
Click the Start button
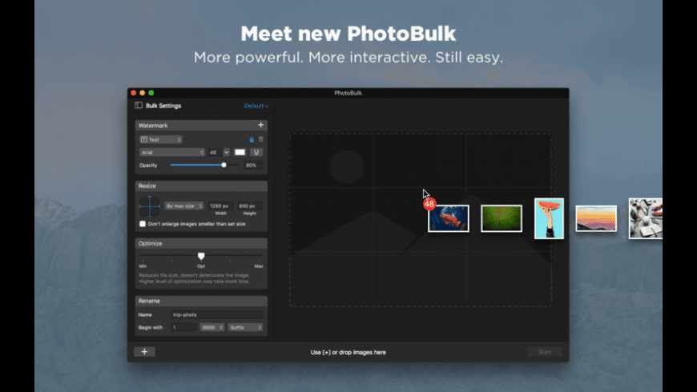click(545, 352)
